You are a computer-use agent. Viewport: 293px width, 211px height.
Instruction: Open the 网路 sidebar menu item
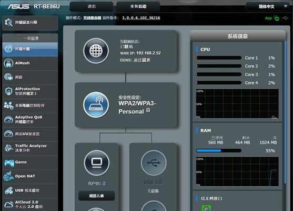pos(30,77)
